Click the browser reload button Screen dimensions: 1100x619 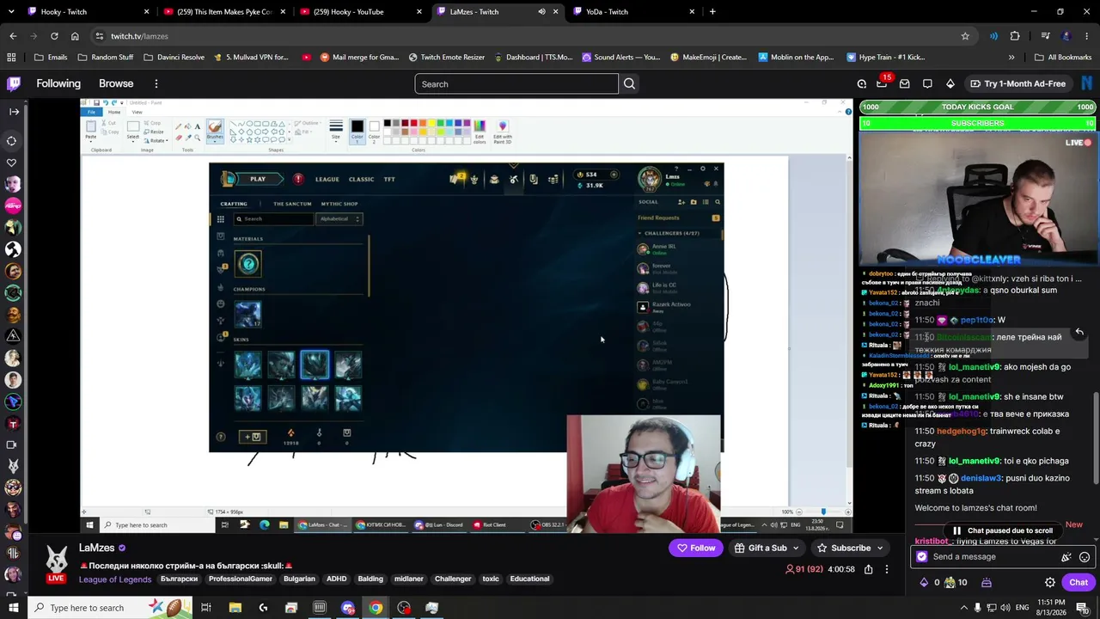coord(54,36)
